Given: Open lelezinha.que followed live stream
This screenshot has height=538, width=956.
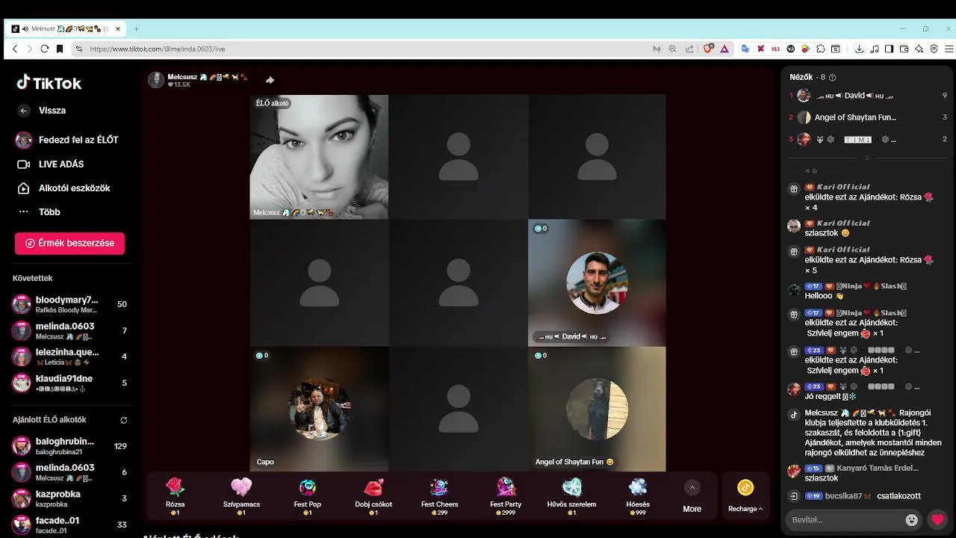Looking at the screenshot, I should coord(69,356).
